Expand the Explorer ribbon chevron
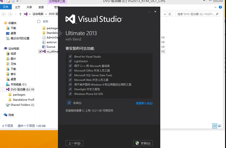The width and height of the screenshot is (226, 148). tap(215, 7)
